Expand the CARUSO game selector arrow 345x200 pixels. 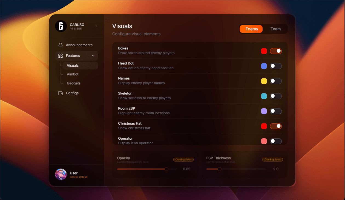[x=96, y=26]
